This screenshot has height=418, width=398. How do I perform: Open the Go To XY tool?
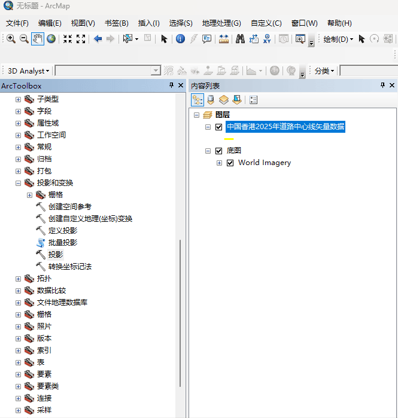click(267, 39)
